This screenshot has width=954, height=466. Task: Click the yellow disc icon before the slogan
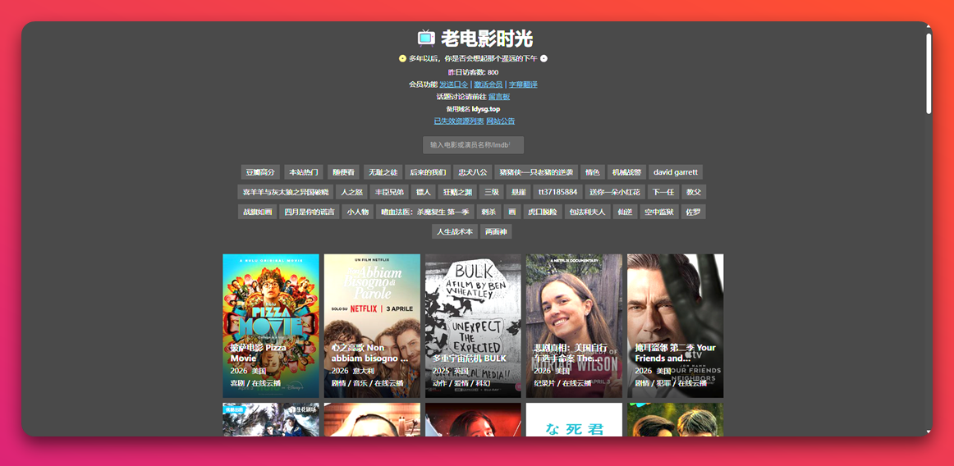tap(402, 58)
